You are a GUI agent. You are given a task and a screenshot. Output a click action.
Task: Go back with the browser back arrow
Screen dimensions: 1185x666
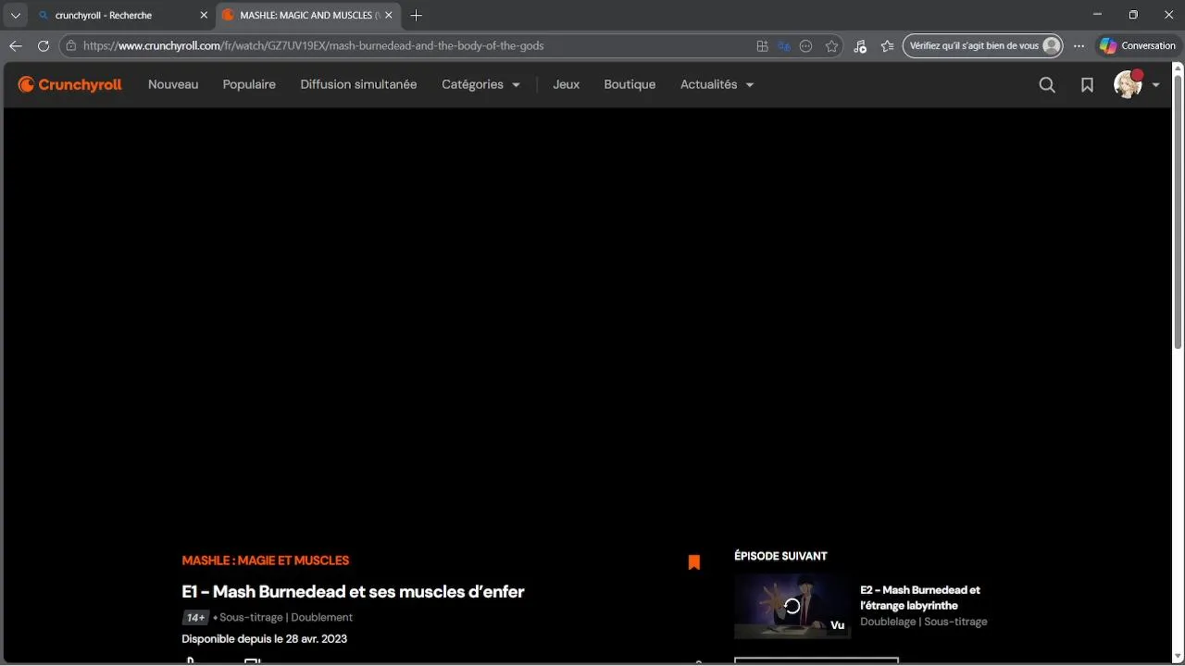tap(16, 45)
